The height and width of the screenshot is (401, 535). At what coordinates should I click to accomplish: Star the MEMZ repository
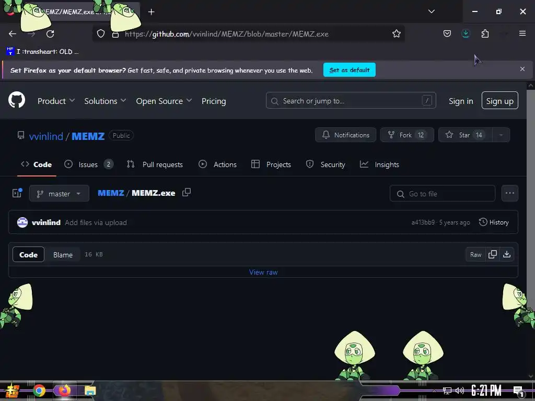pyautogui.click(x=465, y=135)
